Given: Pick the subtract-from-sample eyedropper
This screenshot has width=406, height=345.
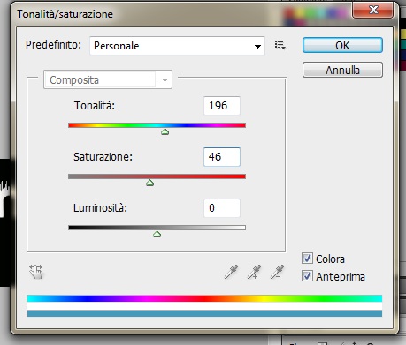Looking at the screenshot, I should pos(277,272).
